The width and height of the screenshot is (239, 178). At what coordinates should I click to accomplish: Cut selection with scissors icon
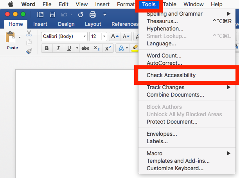coord(29,33)
